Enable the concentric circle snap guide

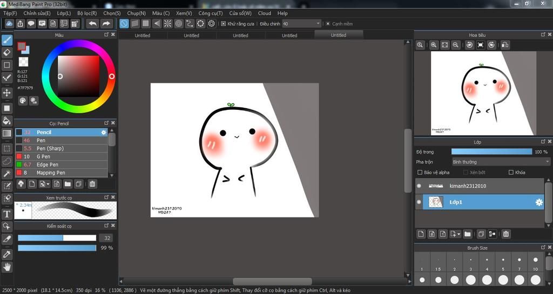coord(179,24)
